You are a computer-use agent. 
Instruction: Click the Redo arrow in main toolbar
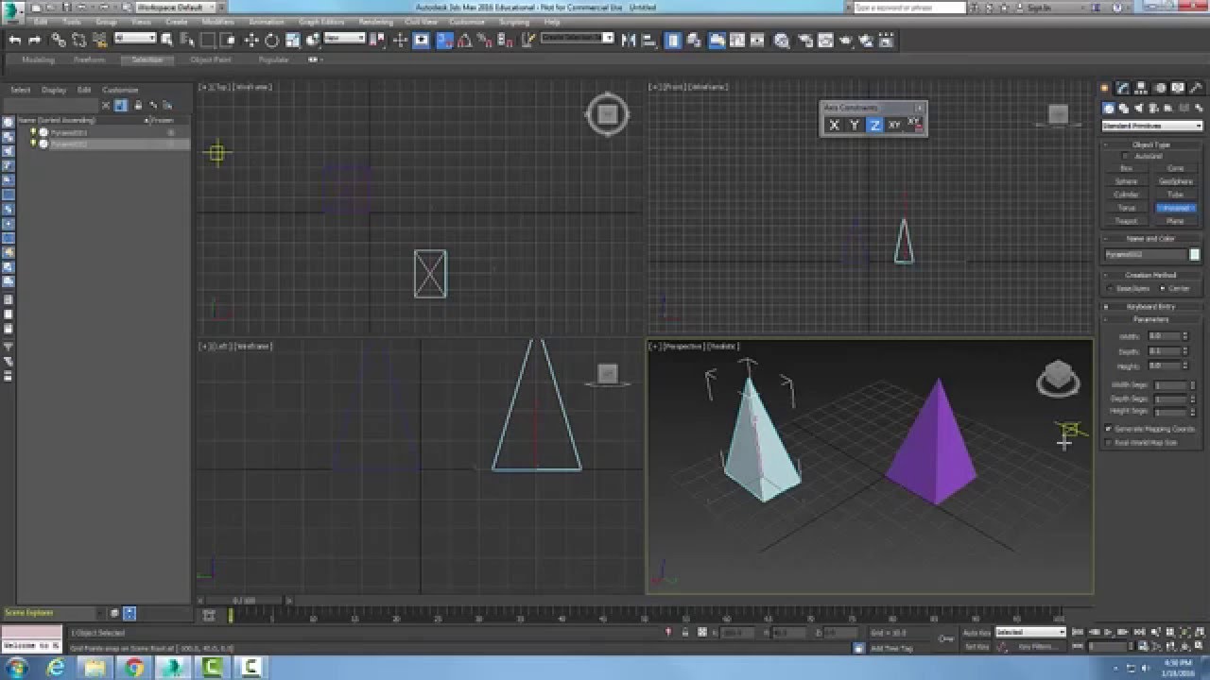click(x=34, y=40)
